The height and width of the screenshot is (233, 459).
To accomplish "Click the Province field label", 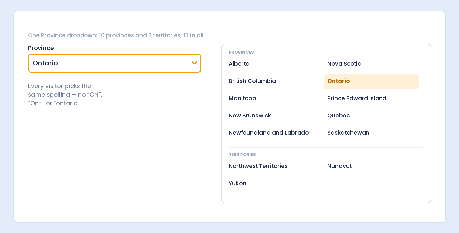I will click(41, 48).
